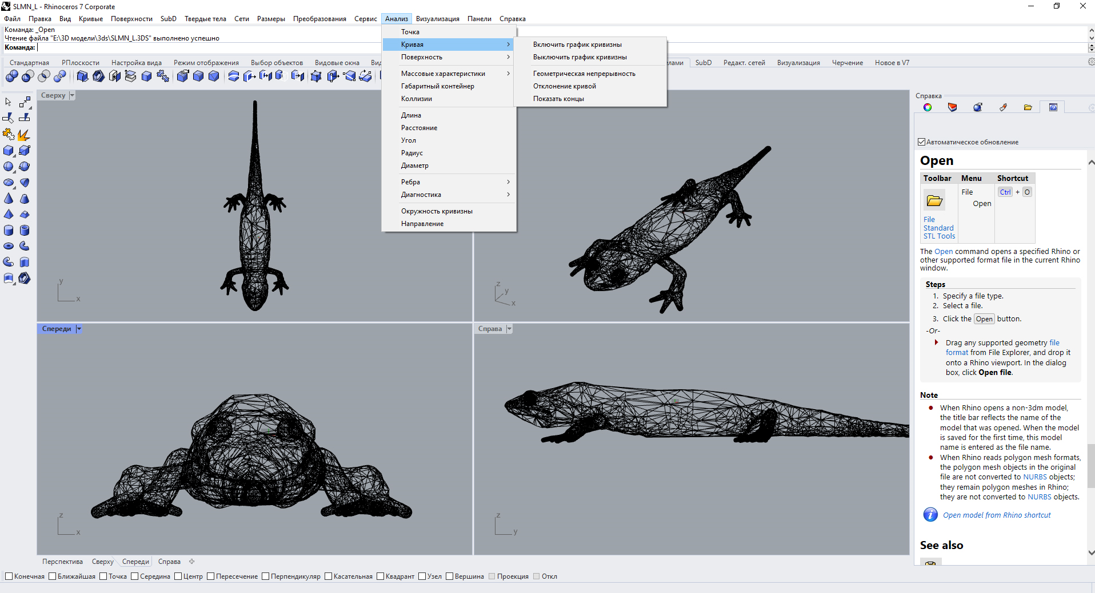Toggle the Пересечение snap checkbox

click(x=211, y=576)
